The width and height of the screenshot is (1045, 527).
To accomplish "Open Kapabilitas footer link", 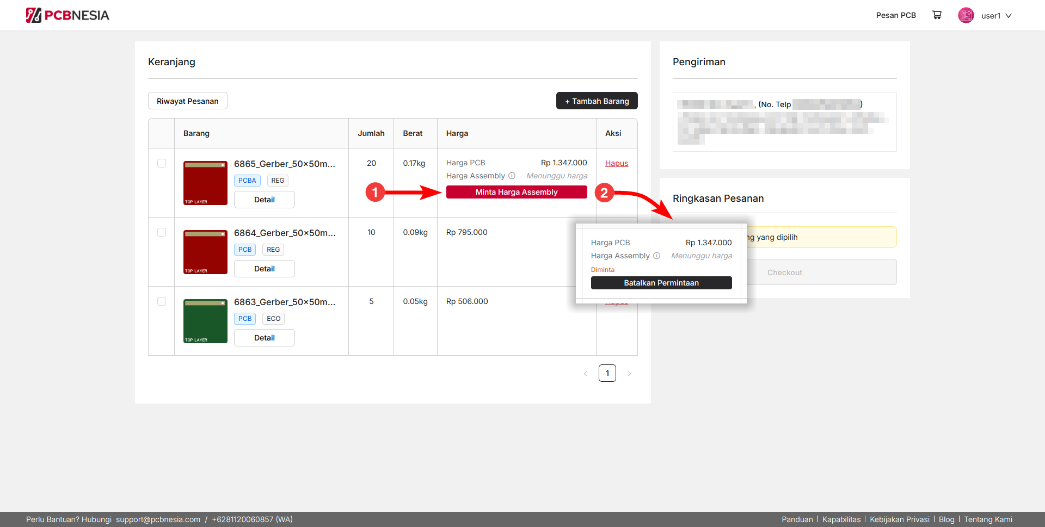I will [841, 519].
